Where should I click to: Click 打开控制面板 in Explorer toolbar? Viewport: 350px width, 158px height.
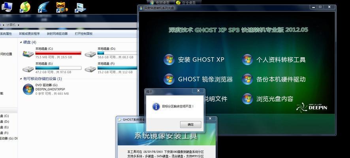(84, 34)
